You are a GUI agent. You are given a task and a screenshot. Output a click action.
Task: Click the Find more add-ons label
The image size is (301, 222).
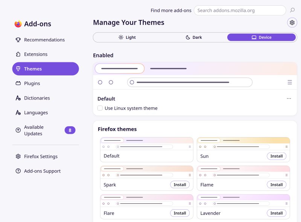coord(171,11)
